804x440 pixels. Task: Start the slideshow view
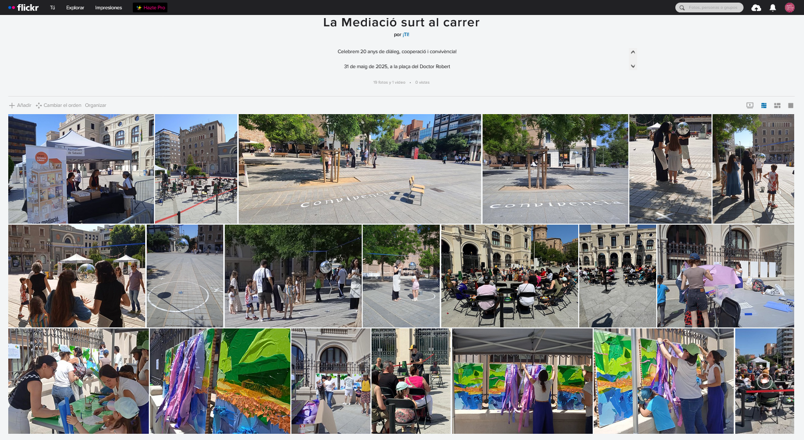tap(750, 105)
